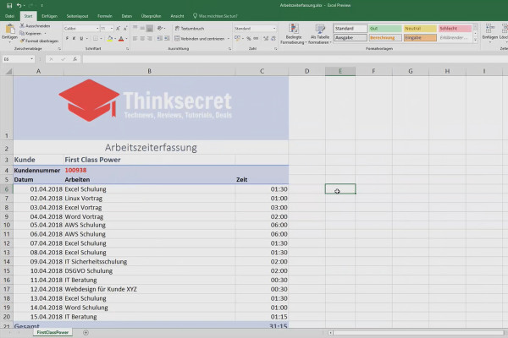Toggle bold formatting (F)
The height and width of the screenshot is (338, 508).
click(x=67, y=39)
